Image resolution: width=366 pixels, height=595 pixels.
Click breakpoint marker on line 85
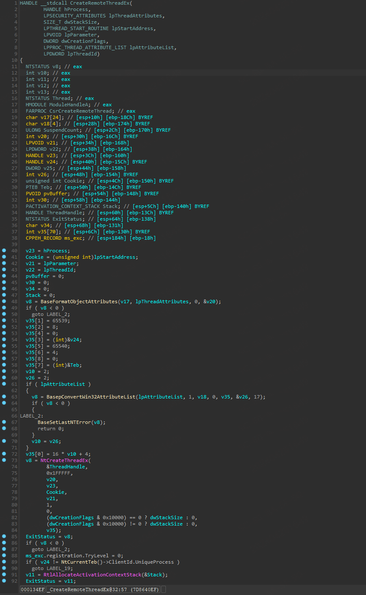pyautogui.click(x=4, y=537)
